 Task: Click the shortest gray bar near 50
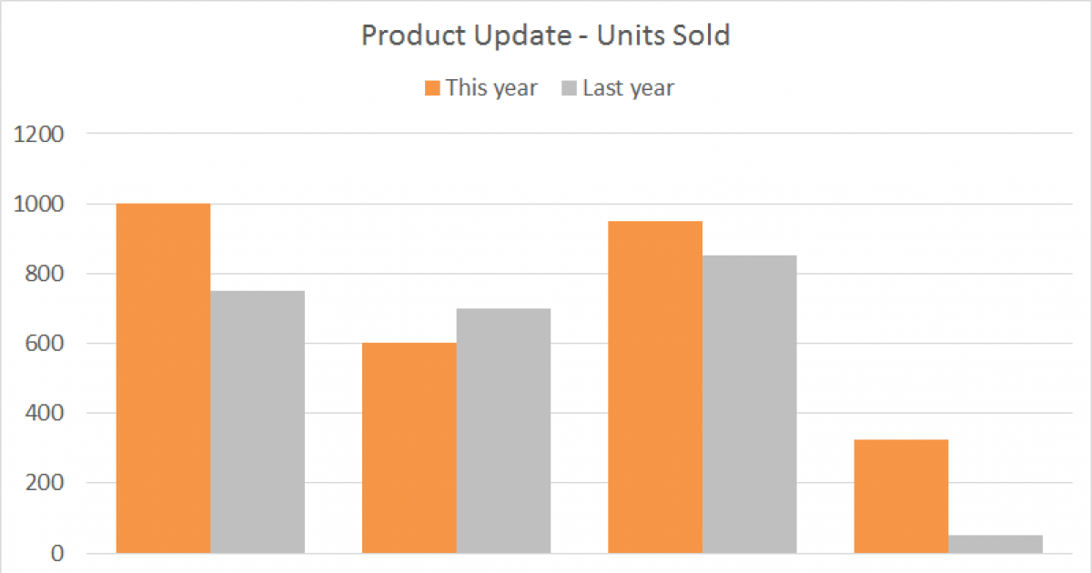click(x=996, y=544)
